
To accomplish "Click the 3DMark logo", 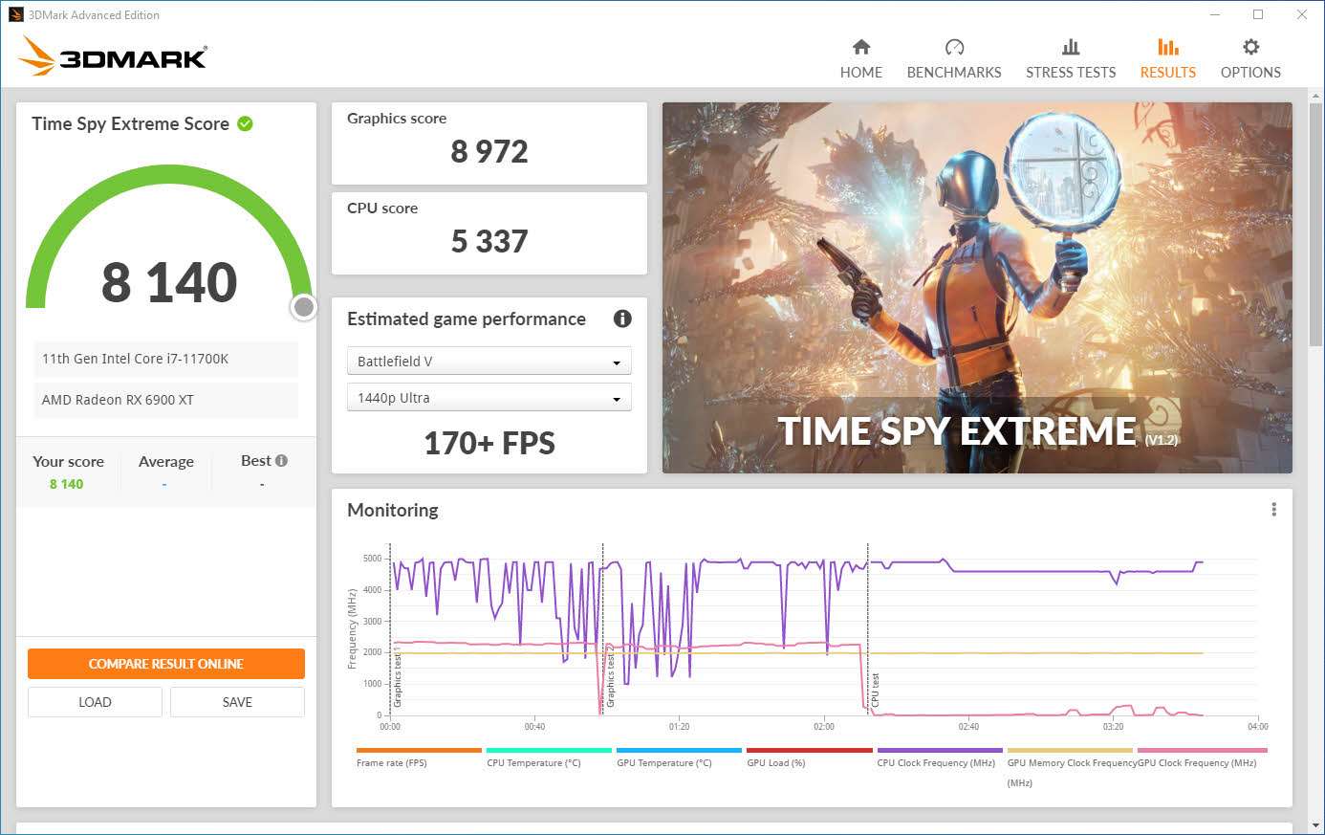I will [113, 56].
